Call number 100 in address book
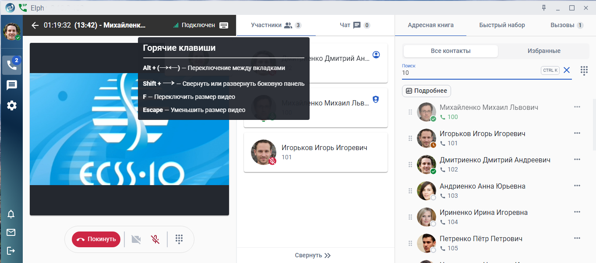Viewport: 596px width, 263px height. [449, 117]
